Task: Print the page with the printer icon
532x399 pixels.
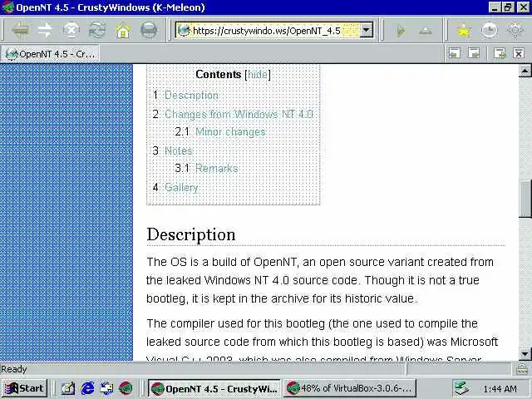Action: (149, 31)
